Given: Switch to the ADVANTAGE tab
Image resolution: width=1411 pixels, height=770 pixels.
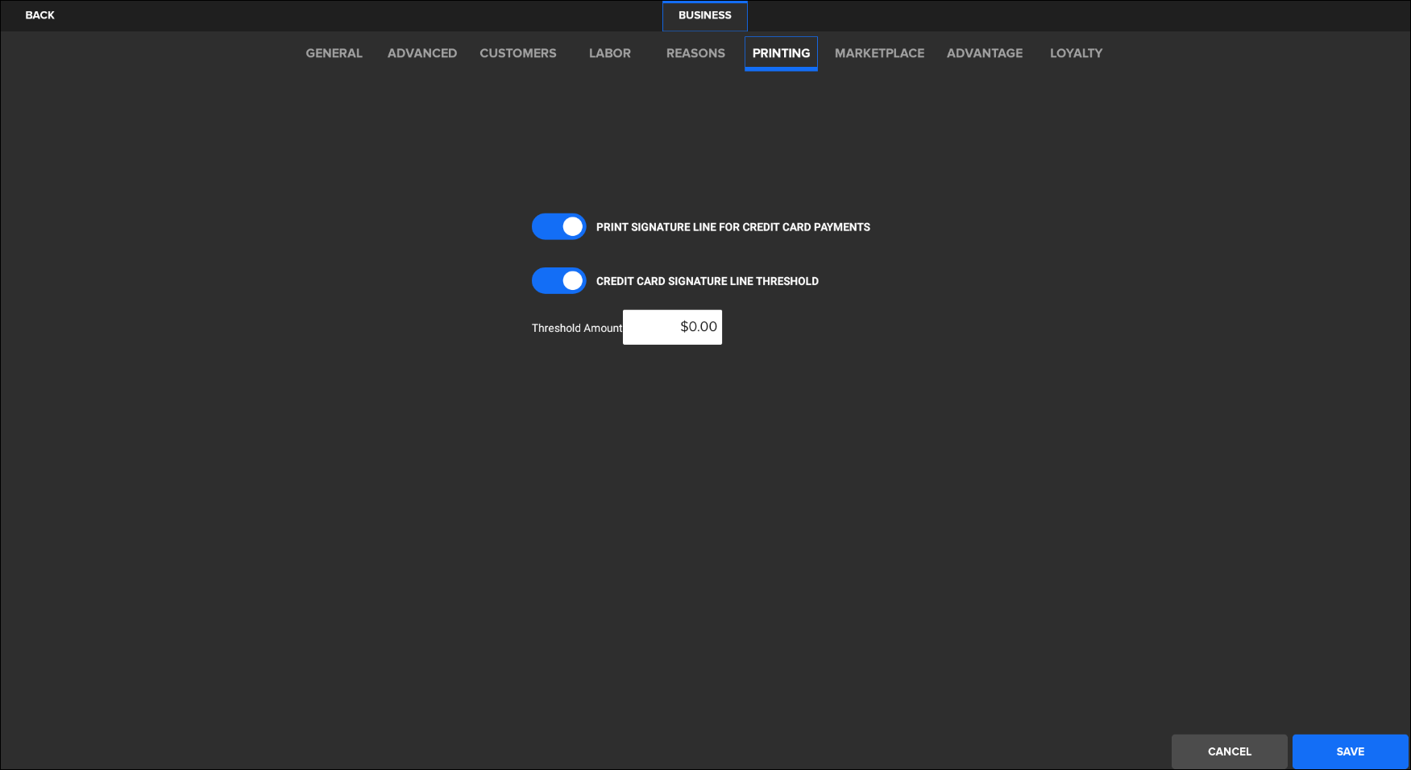Looking at the screenshot, I should (x=984, y=53).
